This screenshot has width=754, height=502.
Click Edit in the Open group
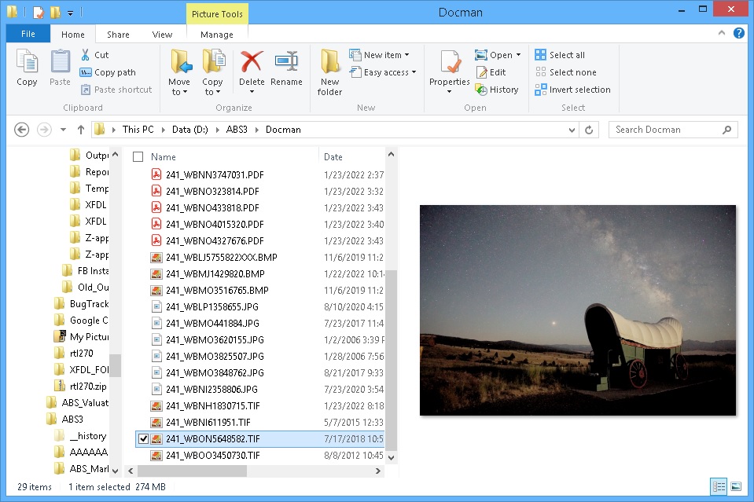point(491,72)
